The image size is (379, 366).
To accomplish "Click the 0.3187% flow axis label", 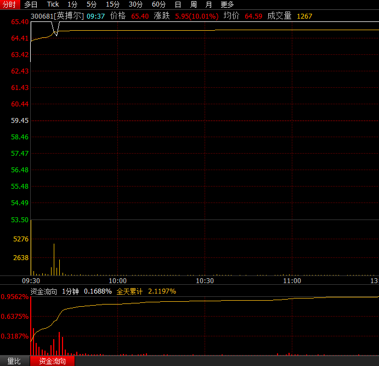I will click(15, 336).
